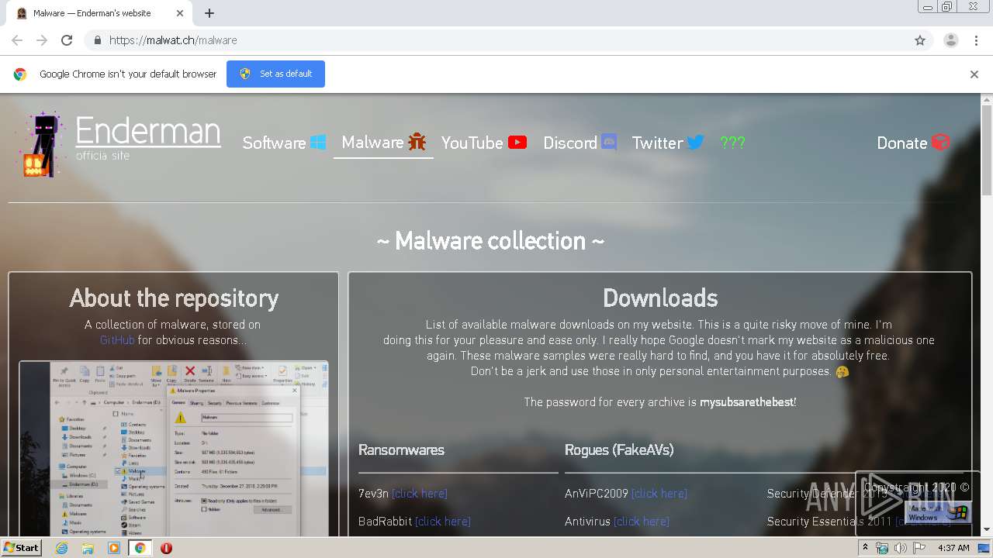Click the Ransomwares heading text

[401, 450]
